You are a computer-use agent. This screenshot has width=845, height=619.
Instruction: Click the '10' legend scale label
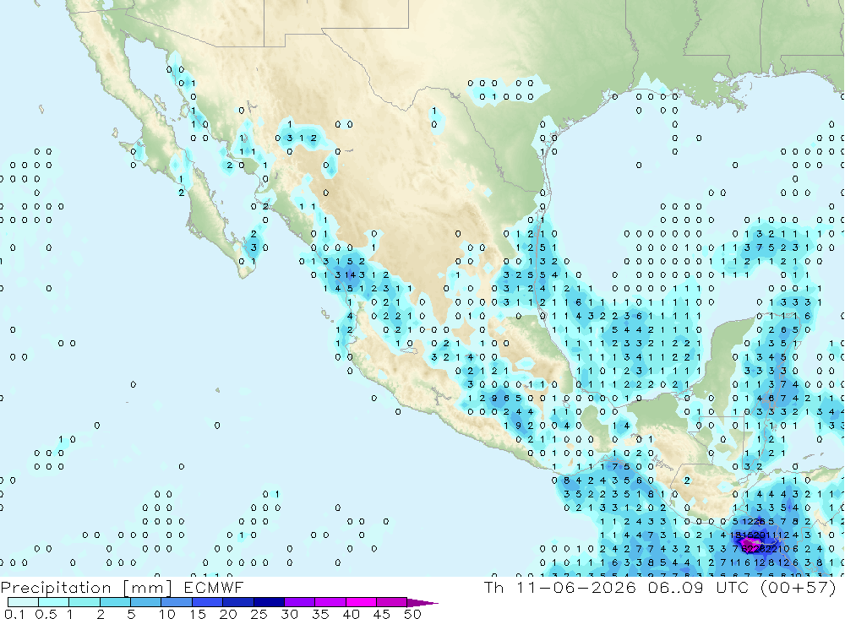167,614
